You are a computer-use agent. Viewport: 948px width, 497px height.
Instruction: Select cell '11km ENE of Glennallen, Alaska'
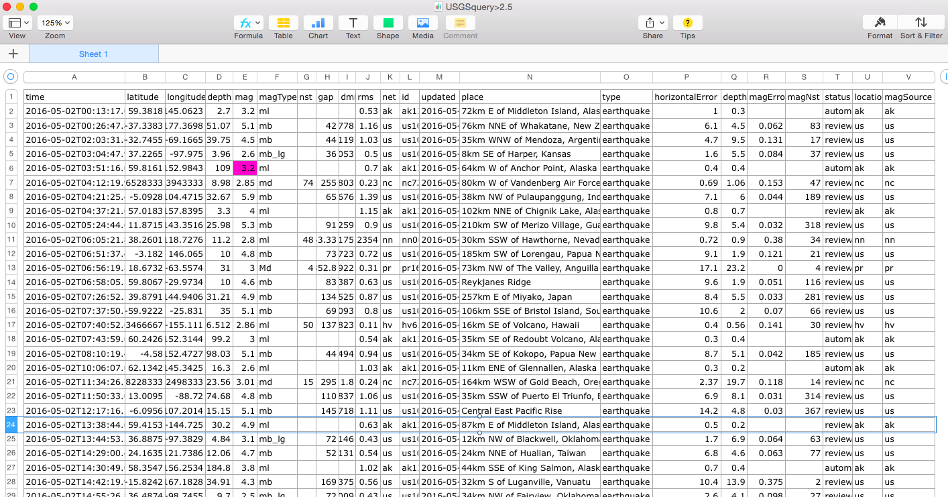click(x=530, y=368)
